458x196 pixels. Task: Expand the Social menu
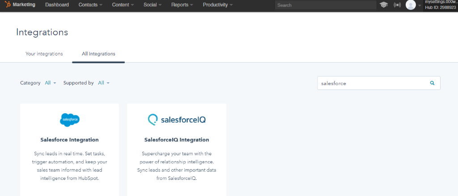pos(153,5)
